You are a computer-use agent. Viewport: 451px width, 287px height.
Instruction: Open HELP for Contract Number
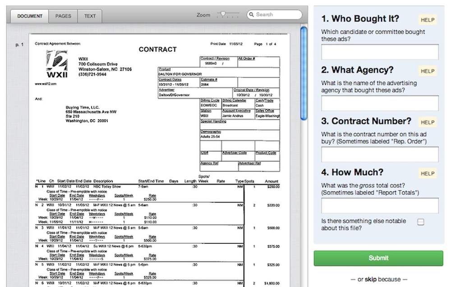pos(428,122)
